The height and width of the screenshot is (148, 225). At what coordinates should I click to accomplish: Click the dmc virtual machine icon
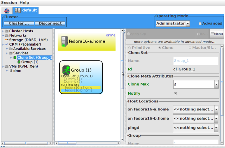[x=11, y=71]
